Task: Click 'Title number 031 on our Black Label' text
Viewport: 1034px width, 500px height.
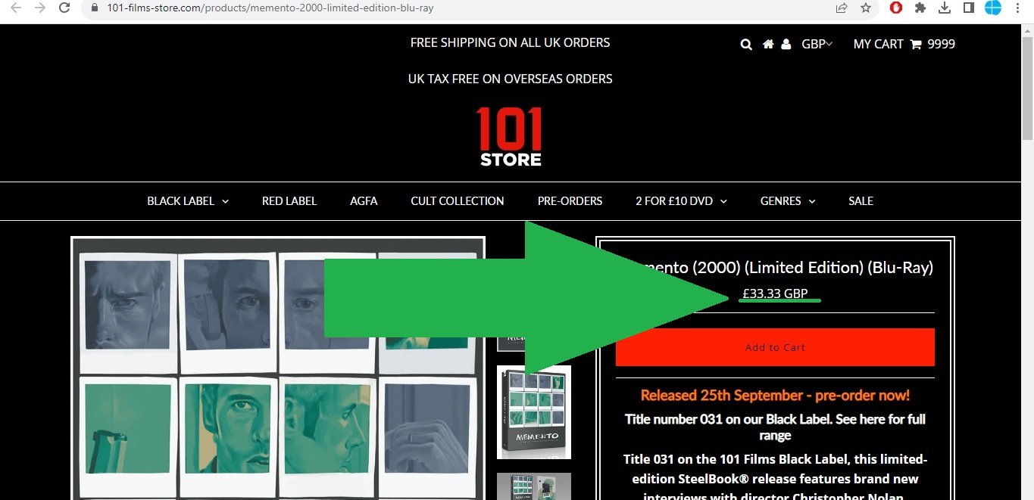Action: pos(775,427)
